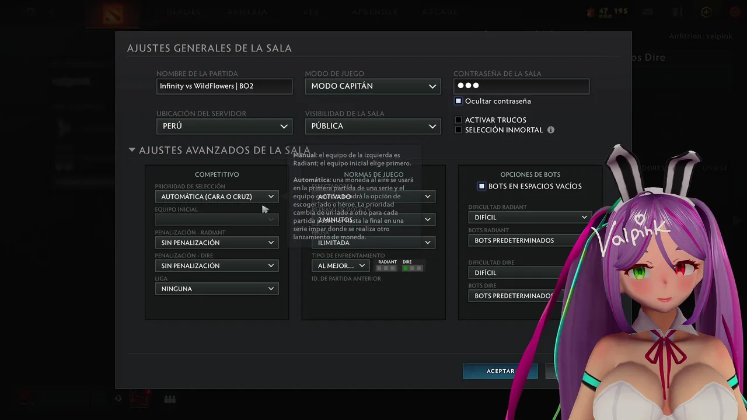Click the Dota 2 logo in top bar
The height and width of the screenshot is (420, 747).
point(113,13)
